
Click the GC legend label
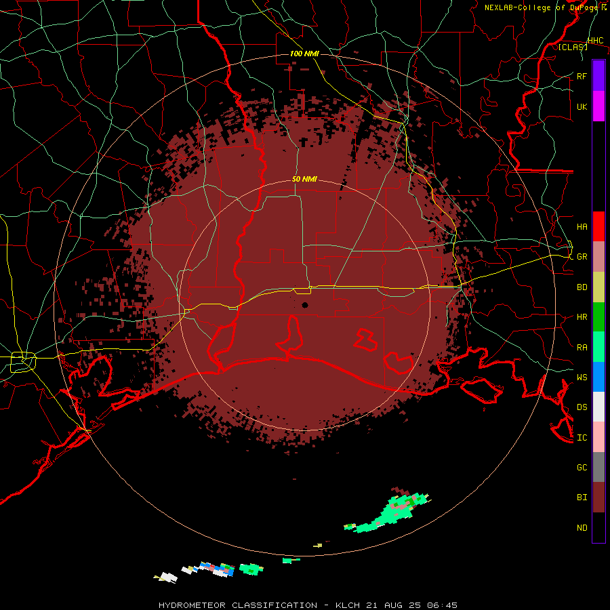[582, 467]
